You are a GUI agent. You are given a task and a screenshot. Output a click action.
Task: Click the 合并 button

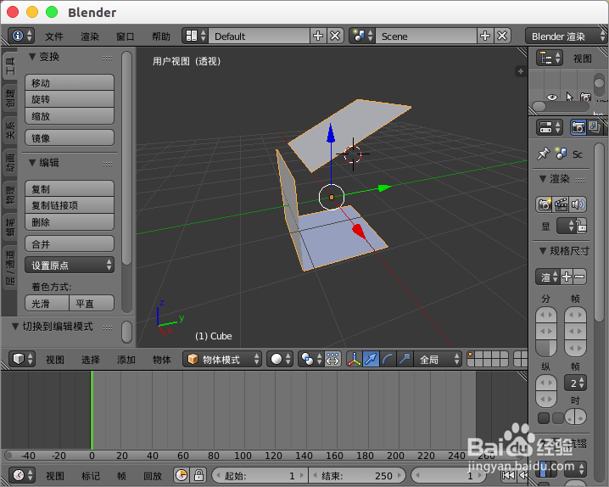(x=70, y=243)
